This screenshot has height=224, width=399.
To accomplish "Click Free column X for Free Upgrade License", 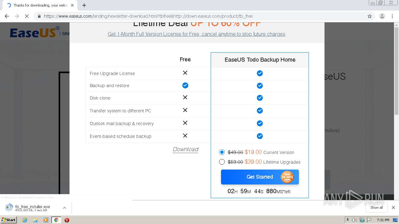I will (x=185, y=72).
